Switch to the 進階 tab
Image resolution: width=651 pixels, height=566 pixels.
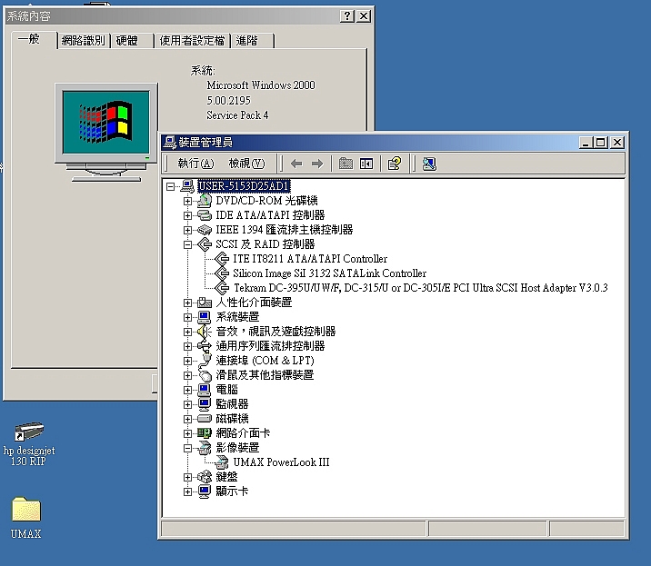point(252,41)
